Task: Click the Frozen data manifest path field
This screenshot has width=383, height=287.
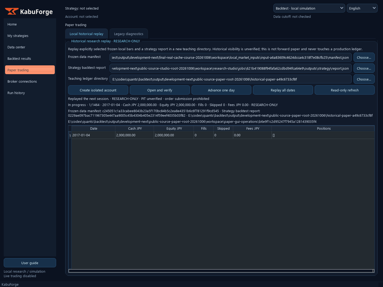Action: pyautogui.click(x=231, y=57)
